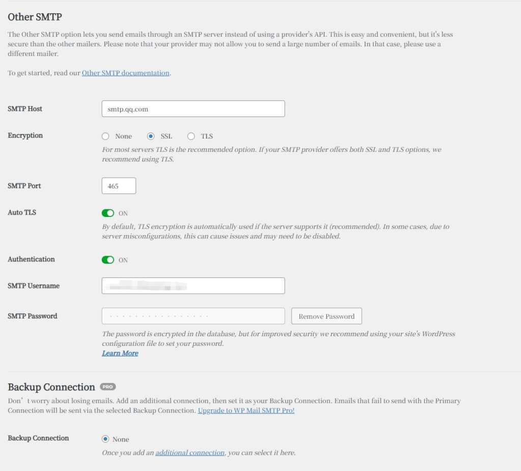The height and width of the screenshot is (471, 521).
Task: Open the additional connection link
Action: (190, 452)
